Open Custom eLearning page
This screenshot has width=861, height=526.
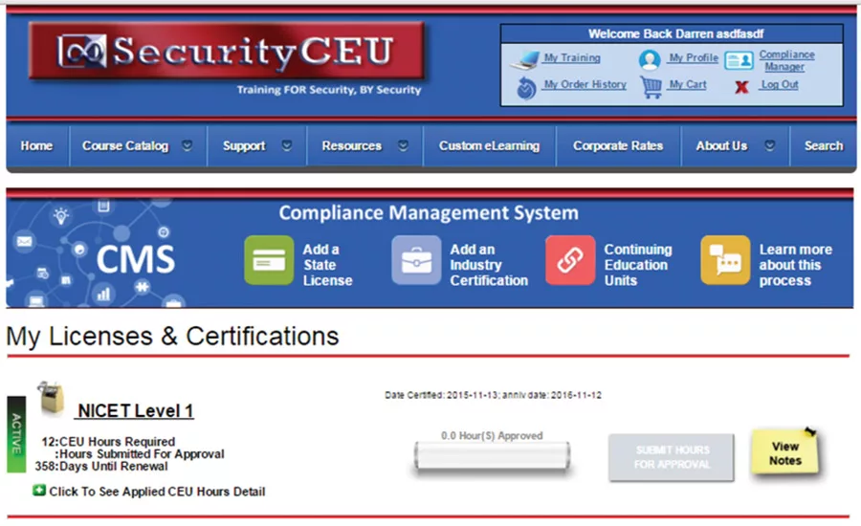pos(489,145)
